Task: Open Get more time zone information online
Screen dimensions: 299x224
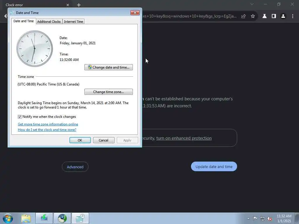Action: coord(48,124)
